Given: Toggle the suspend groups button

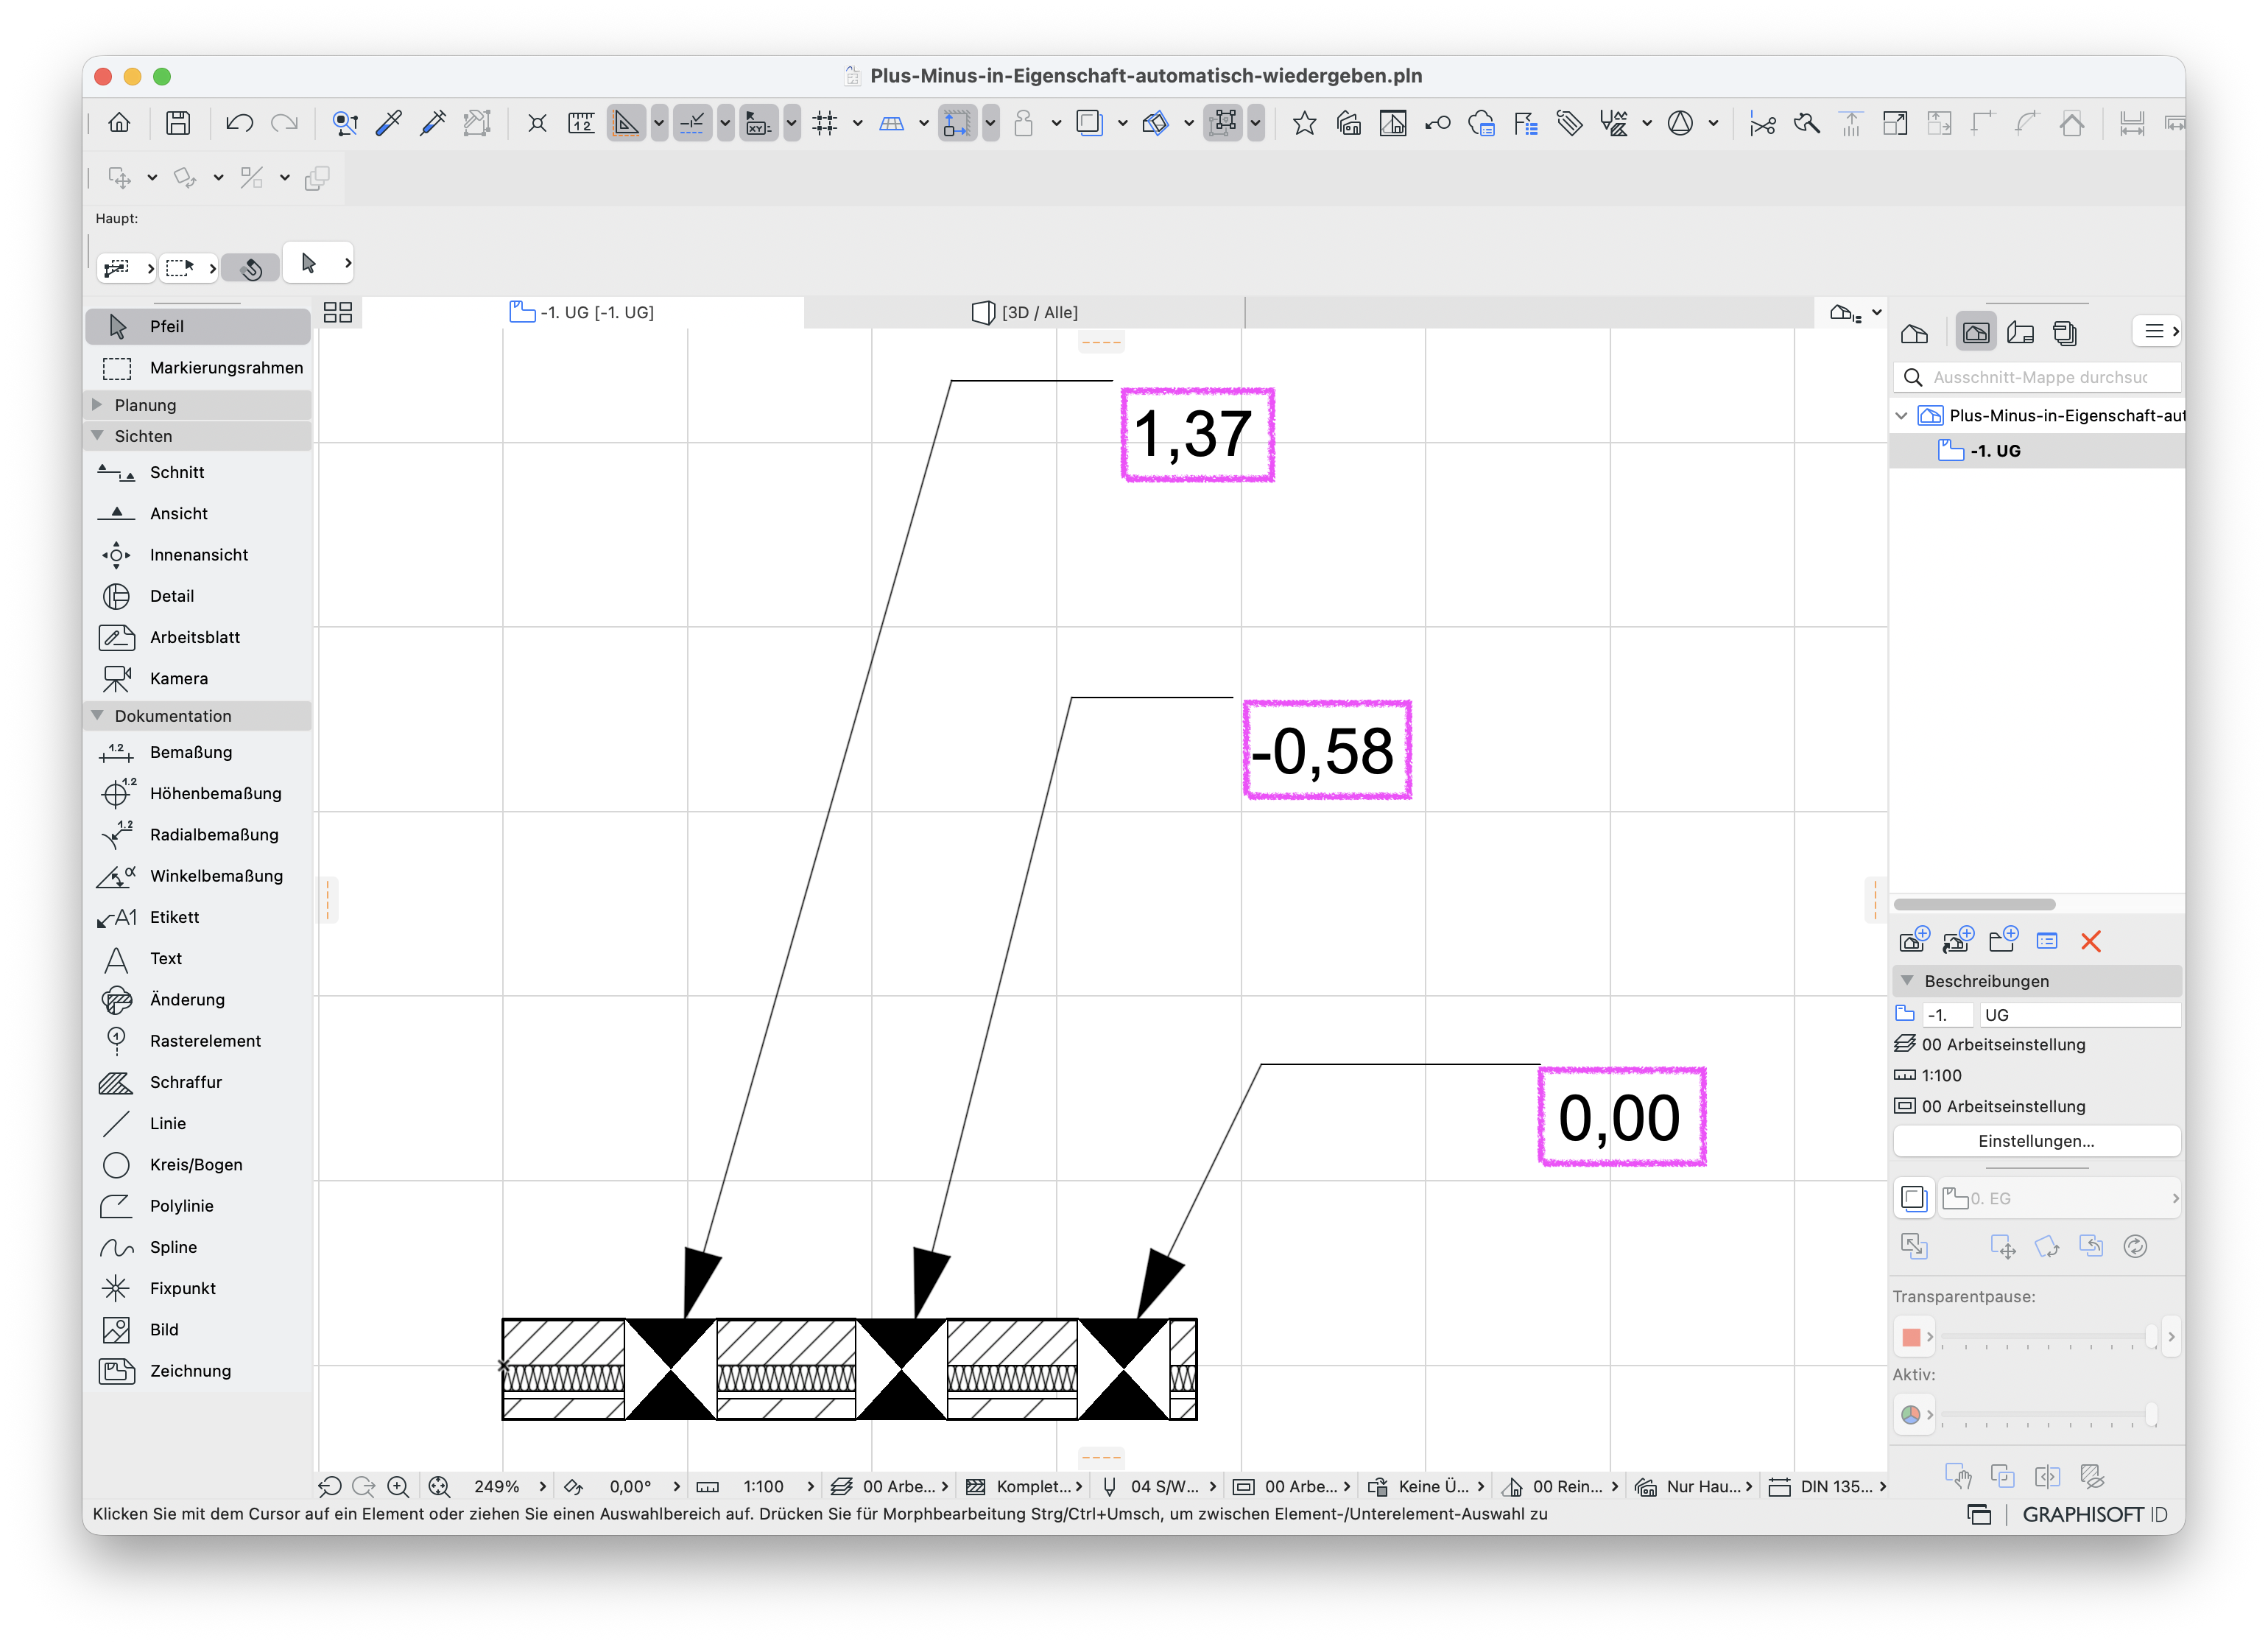Looking at the screenshot, I should click(x=1223, y=123).
